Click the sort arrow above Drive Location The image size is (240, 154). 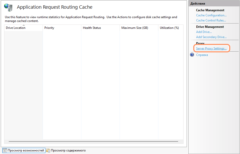pos(24,25)
